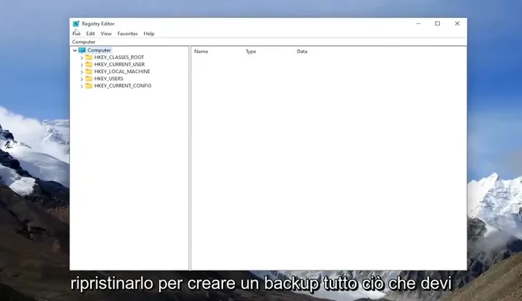Click the Name column header
The width and height of the screenshot is (522, 301).
[x=201, y=51]
